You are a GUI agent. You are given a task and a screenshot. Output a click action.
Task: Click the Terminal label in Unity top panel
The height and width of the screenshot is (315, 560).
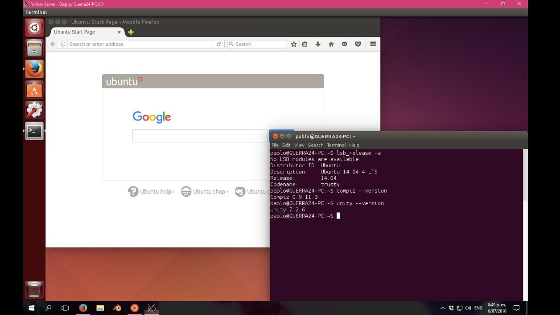coord(36,12)
